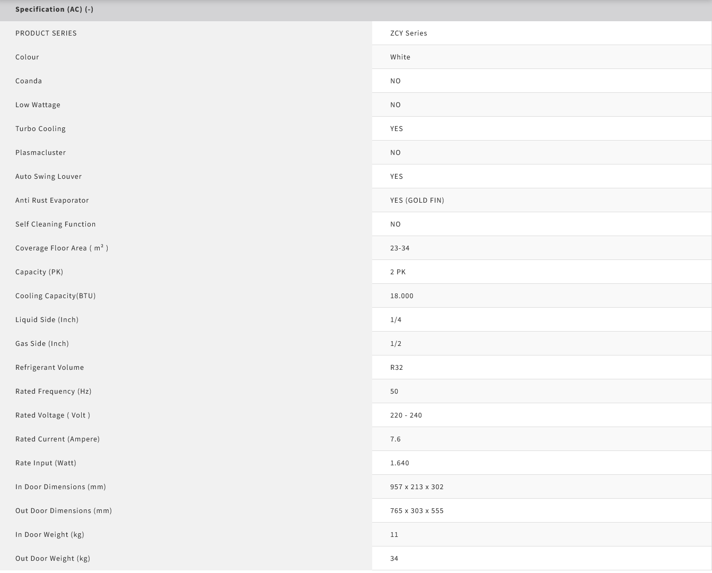Select the 957 x 213 x 302 value
712x573 pixels.
[417, 487]
